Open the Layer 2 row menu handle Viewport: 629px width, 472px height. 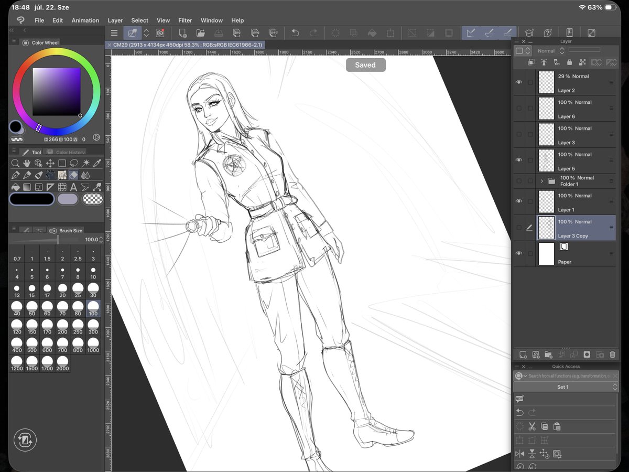pyautogui.click(x=611, y=83)
